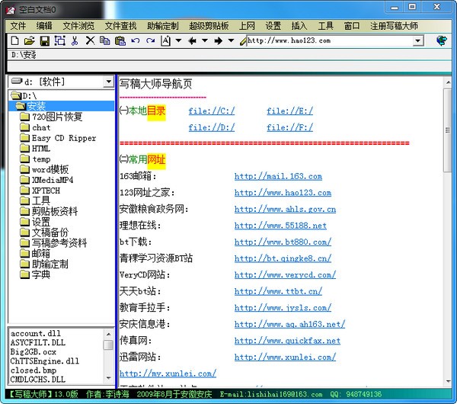Open the file://E:/ link
This screenshot has height=404, width=457.
(x=289, y=111)
